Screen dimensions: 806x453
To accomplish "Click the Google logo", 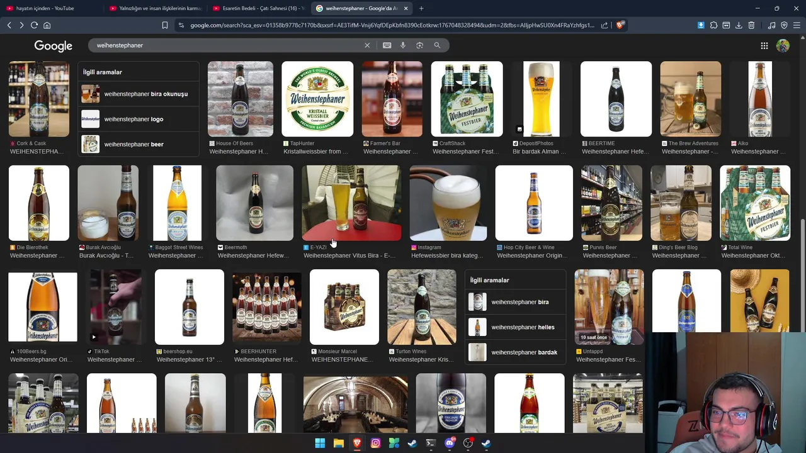I will pos(53,46).
